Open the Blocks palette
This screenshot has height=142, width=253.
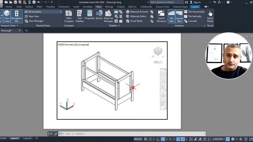tap(99, 15)
